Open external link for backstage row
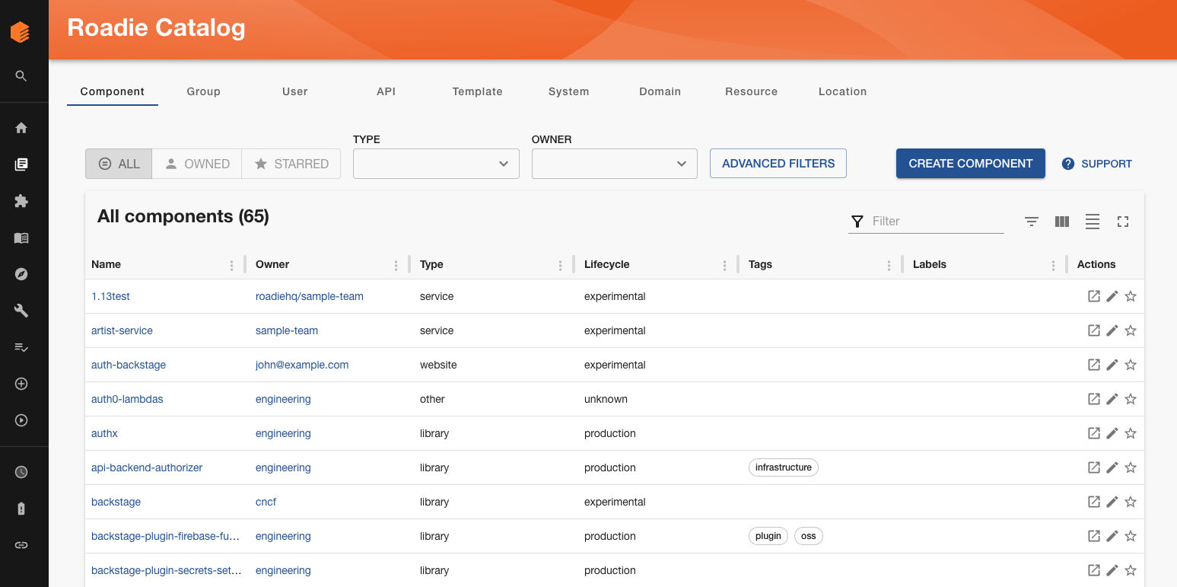This screenshot has height=587, width=1177. tap(1094, 502)
